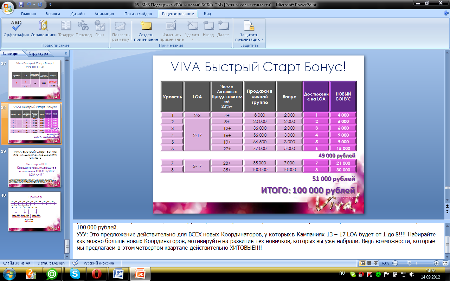Open the Вид ribbon tab

pyautogui.click(x=207, y=14)
